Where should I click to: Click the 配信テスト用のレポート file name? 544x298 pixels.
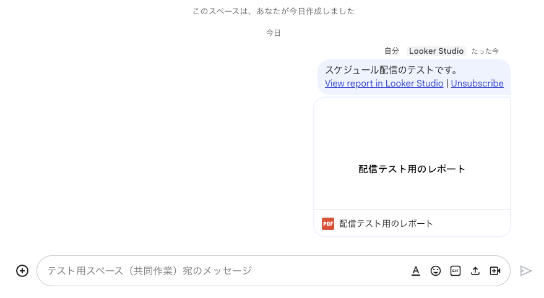pyautogui.click(x=386, y=224)
